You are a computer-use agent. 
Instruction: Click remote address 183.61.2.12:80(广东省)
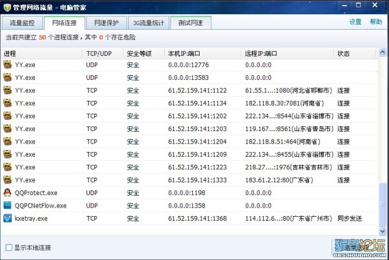(279, 180)
